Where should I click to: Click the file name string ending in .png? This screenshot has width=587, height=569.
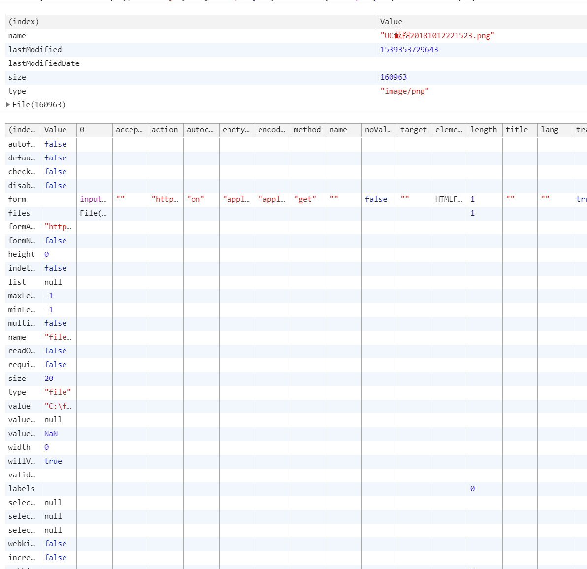tap(437, 36)
